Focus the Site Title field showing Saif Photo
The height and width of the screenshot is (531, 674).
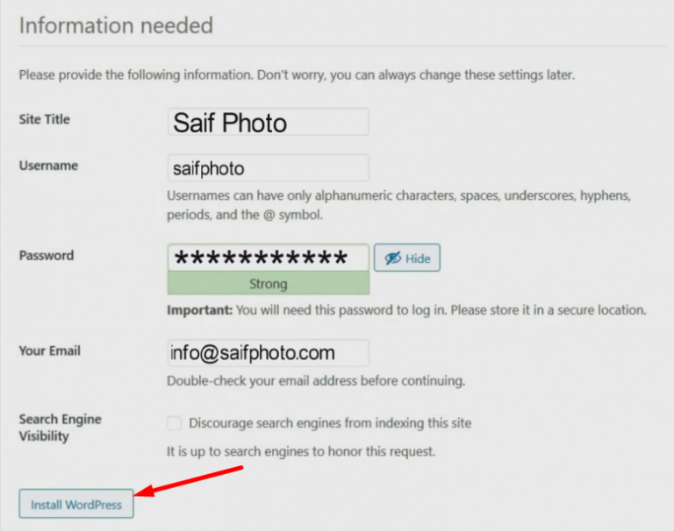point(269,122)
